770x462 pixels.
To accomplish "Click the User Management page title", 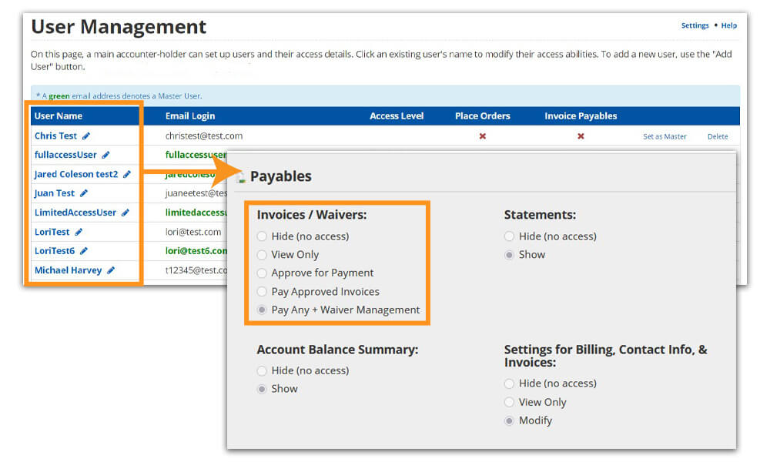I will point(119,27).
